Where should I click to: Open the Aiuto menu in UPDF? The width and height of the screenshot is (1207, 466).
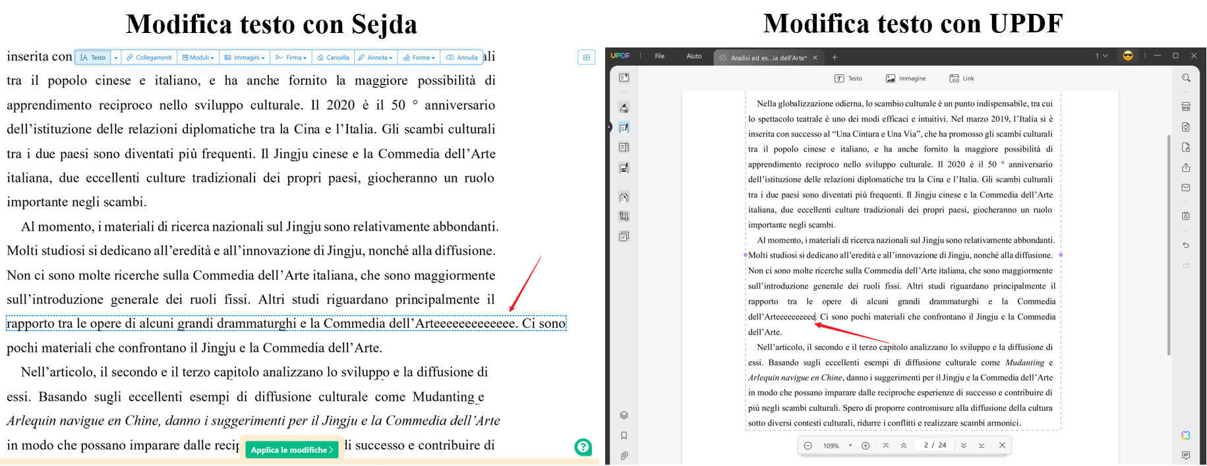(694, 56)
